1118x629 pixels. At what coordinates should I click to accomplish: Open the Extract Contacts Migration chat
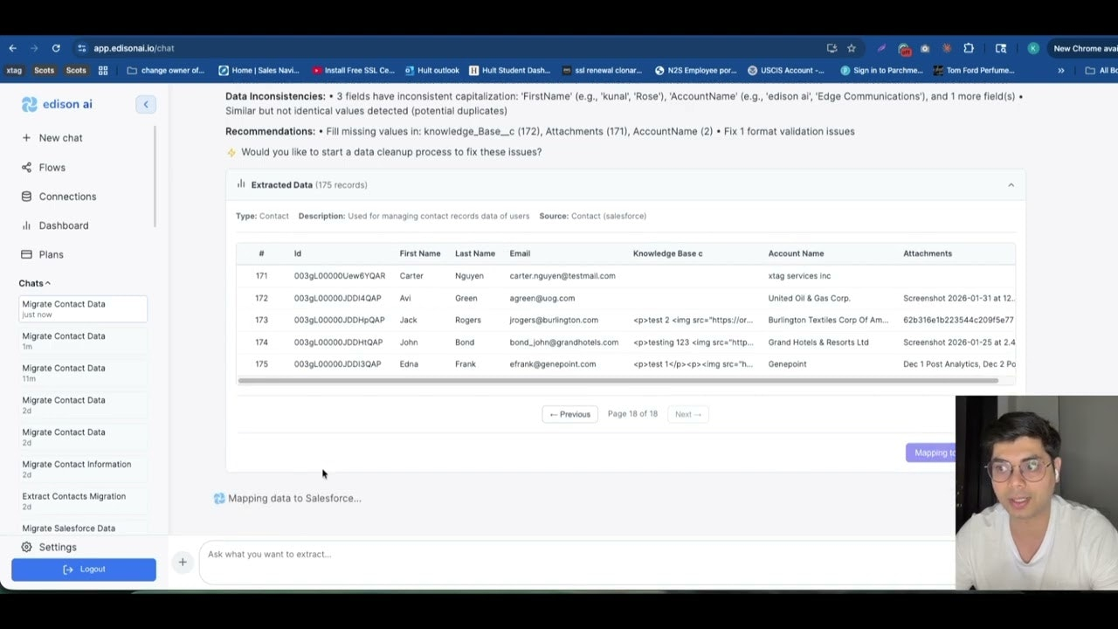pyautogui.click(x=73, y=496)
